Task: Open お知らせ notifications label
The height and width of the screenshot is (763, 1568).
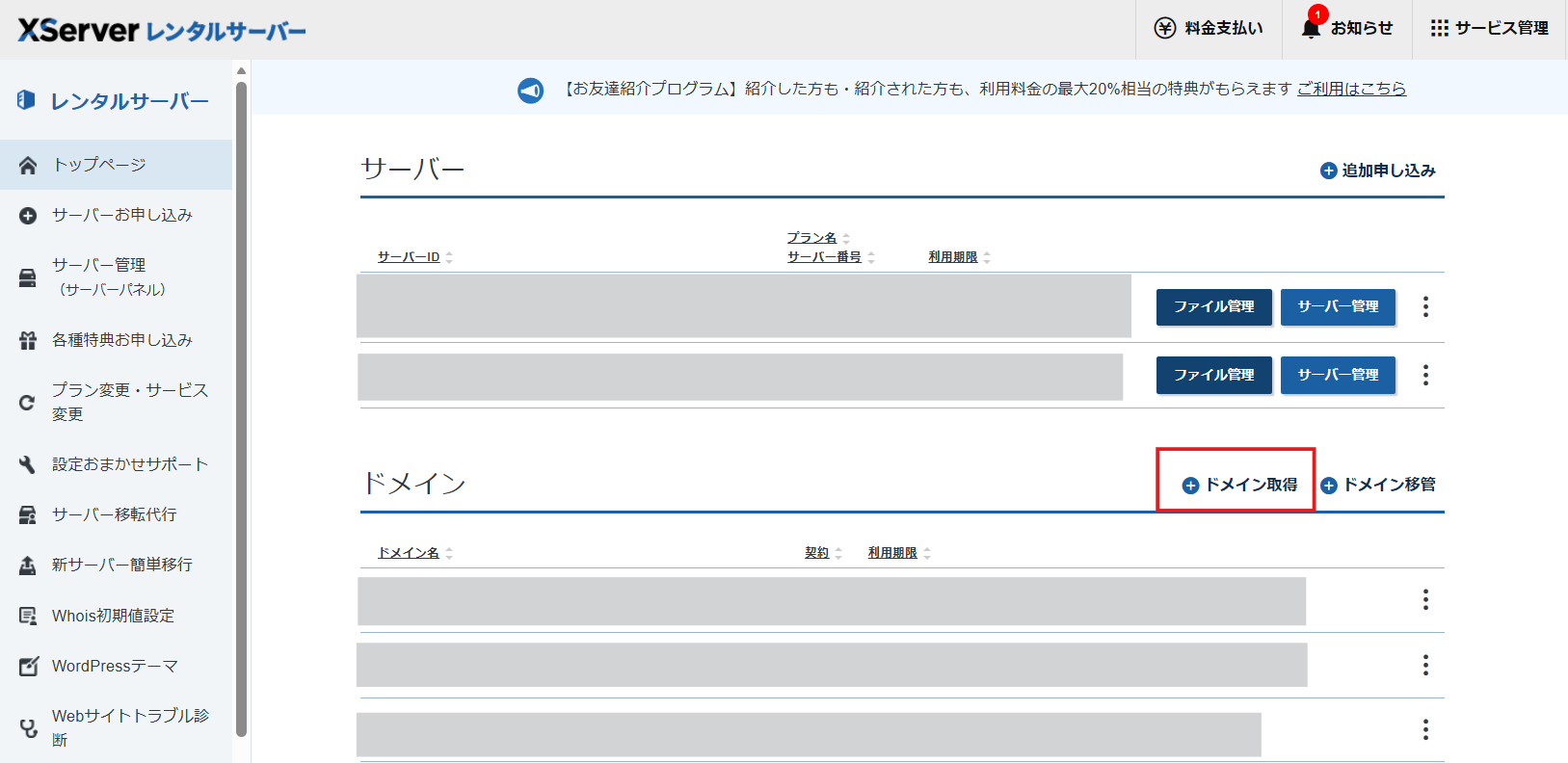Action: pos(1362,28)
